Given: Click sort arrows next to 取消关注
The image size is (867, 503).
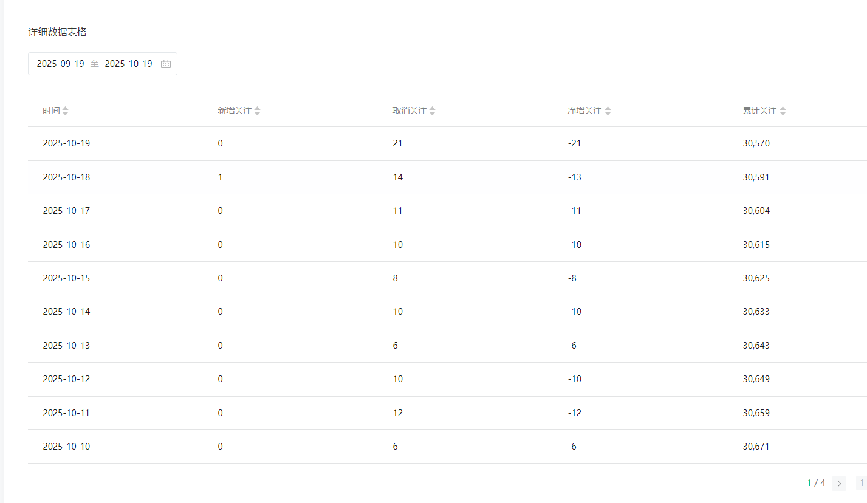Looking at the screenshot, I should coord(432,111).
